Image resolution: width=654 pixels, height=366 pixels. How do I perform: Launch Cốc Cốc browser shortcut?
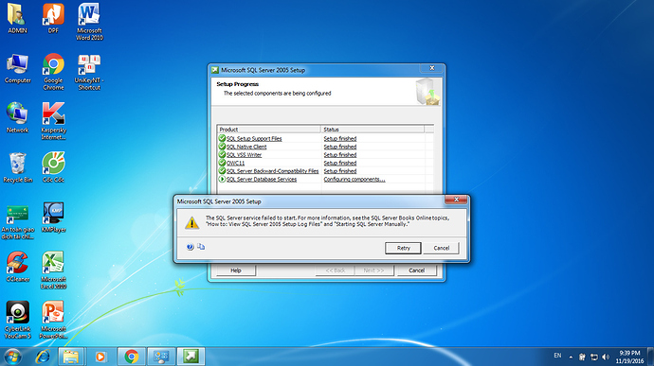click(x=53, y=167)
